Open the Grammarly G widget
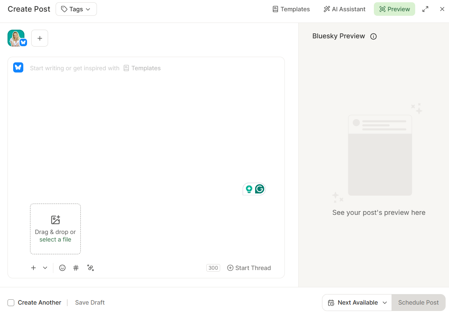 tap(260, 189)
